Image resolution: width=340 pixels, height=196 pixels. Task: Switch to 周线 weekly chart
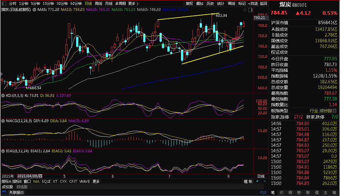pyautogui.click(x=99, y=3)
